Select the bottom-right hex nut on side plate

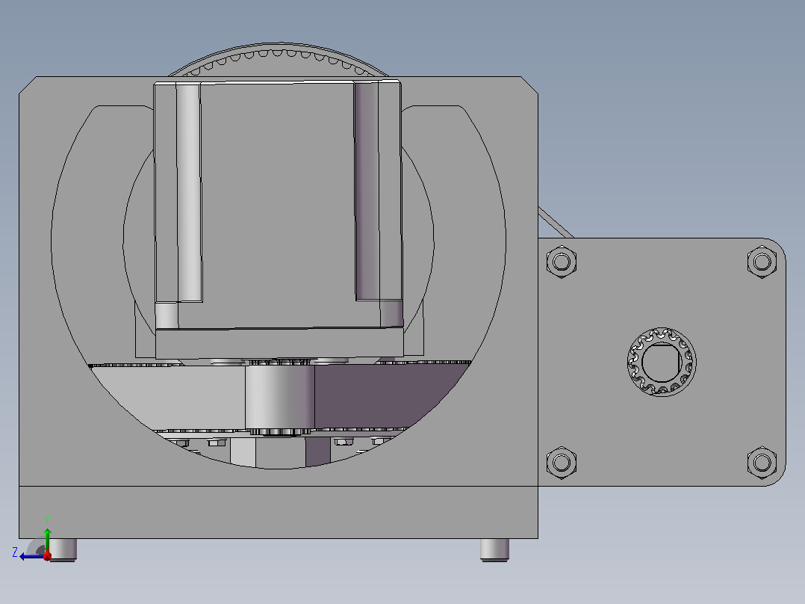(x=762, y=463)
